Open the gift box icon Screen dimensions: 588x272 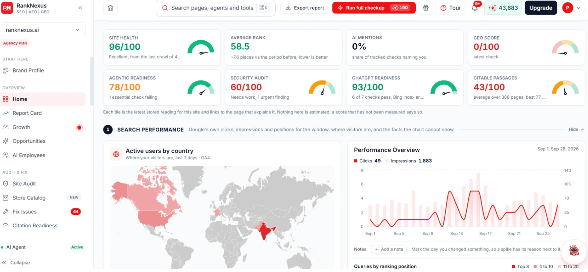(426, 8)
